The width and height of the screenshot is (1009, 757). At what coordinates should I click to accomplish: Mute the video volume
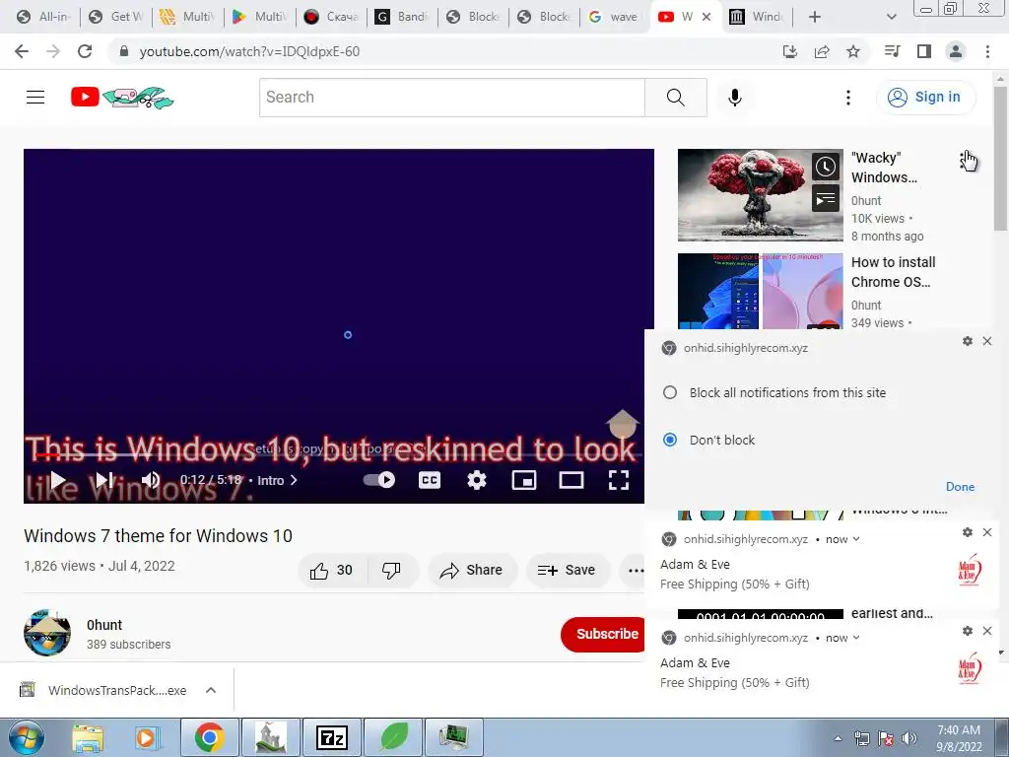(151, 480)
